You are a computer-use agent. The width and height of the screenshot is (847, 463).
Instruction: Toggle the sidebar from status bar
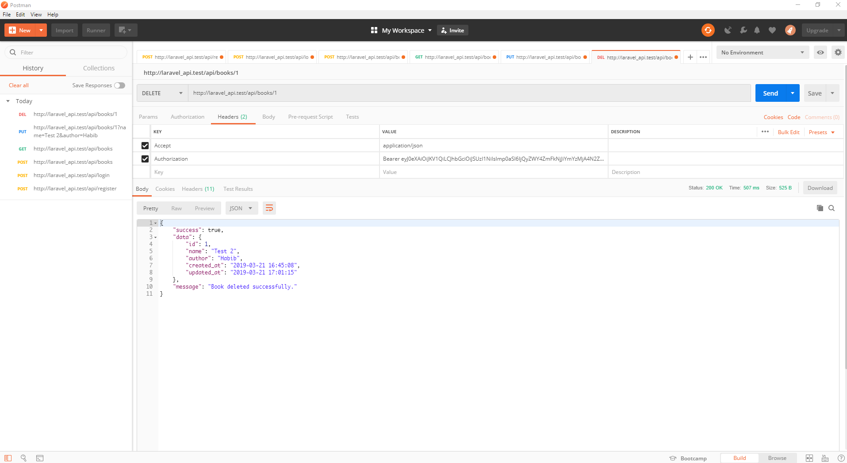pyautogui.click(x=8, y=458)
